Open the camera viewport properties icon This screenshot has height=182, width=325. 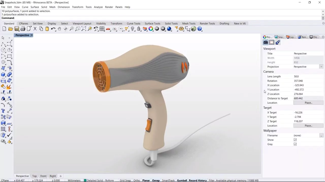coord(266,42)
